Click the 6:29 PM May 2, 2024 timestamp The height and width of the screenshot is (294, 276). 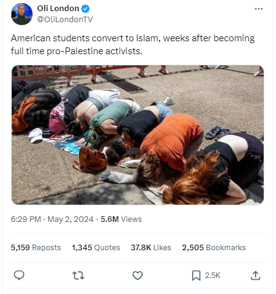coord(52,219)
